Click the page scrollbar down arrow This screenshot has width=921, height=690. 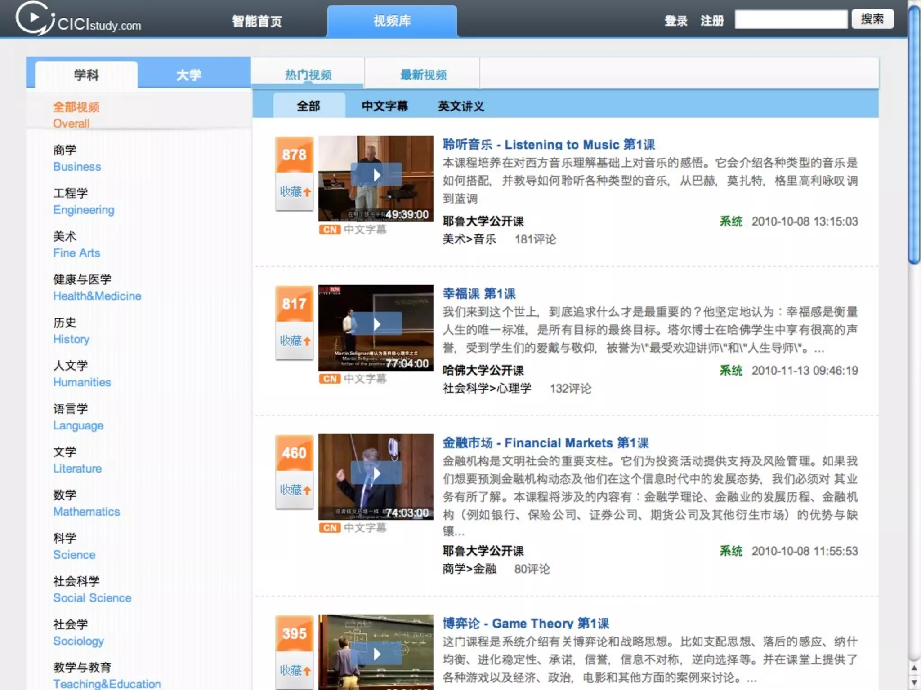pos(914,683)
